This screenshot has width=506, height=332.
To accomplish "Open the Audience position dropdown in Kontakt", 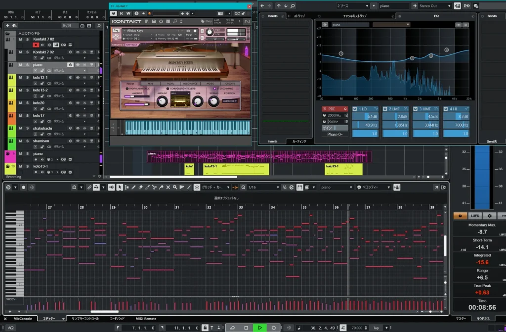I will click(x=229, y=101).
